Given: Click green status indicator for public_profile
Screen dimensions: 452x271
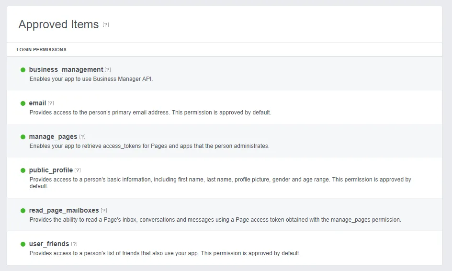Looking at the screenshot, I should pyautogui.click(x=23, y=170).
